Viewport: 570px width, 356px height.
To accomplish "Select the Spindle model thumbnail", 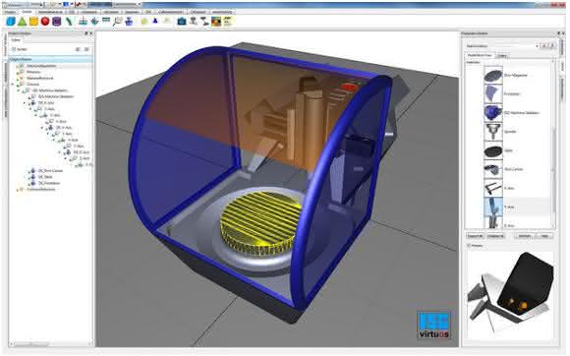I will pos(493,131).
